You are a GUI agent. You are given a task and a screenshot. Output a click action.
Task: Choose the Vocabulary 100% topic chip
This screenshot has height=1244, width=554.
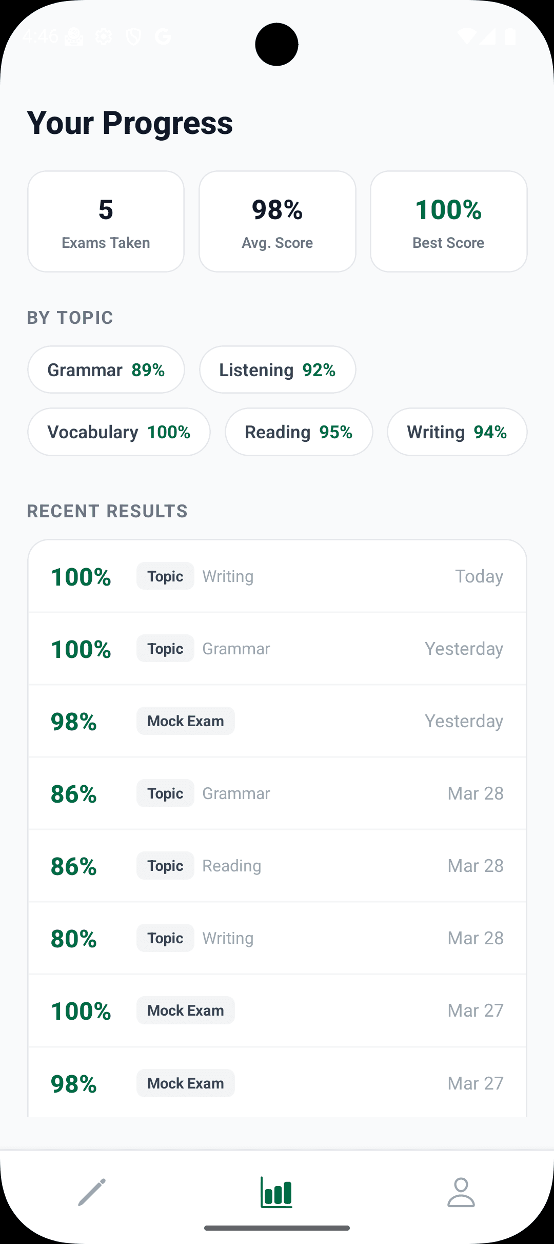118,432
